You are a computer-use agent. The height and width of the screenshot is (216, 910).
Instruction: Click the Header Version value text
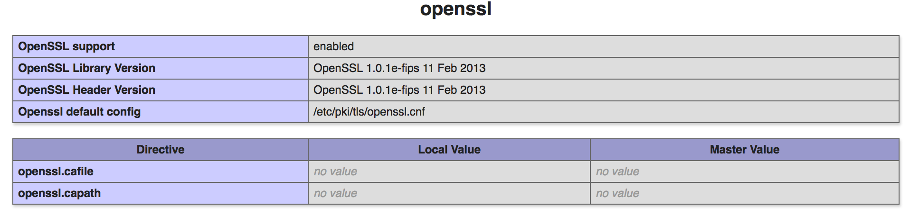click(x=399, y=90)
